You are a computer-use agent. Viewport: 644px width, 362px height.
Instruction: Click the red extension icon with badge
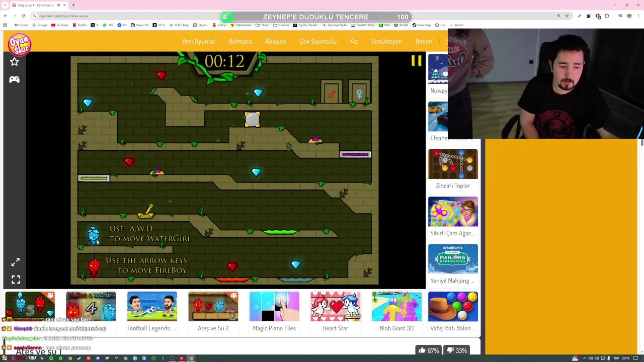pyautogui.click(x=598, y=16)
